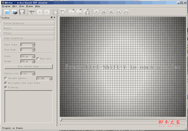Open a video with the camera folder icon

(x=14, y=12)
